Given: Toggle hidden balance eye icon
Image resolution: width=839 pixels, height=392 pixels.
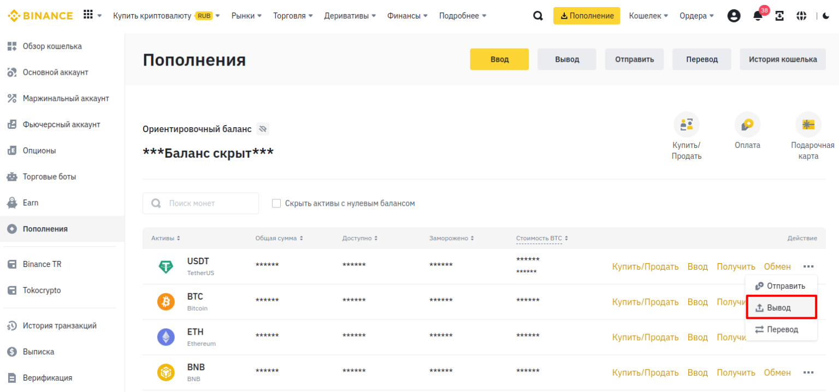Looking at the screenshot, I should 263,129.
